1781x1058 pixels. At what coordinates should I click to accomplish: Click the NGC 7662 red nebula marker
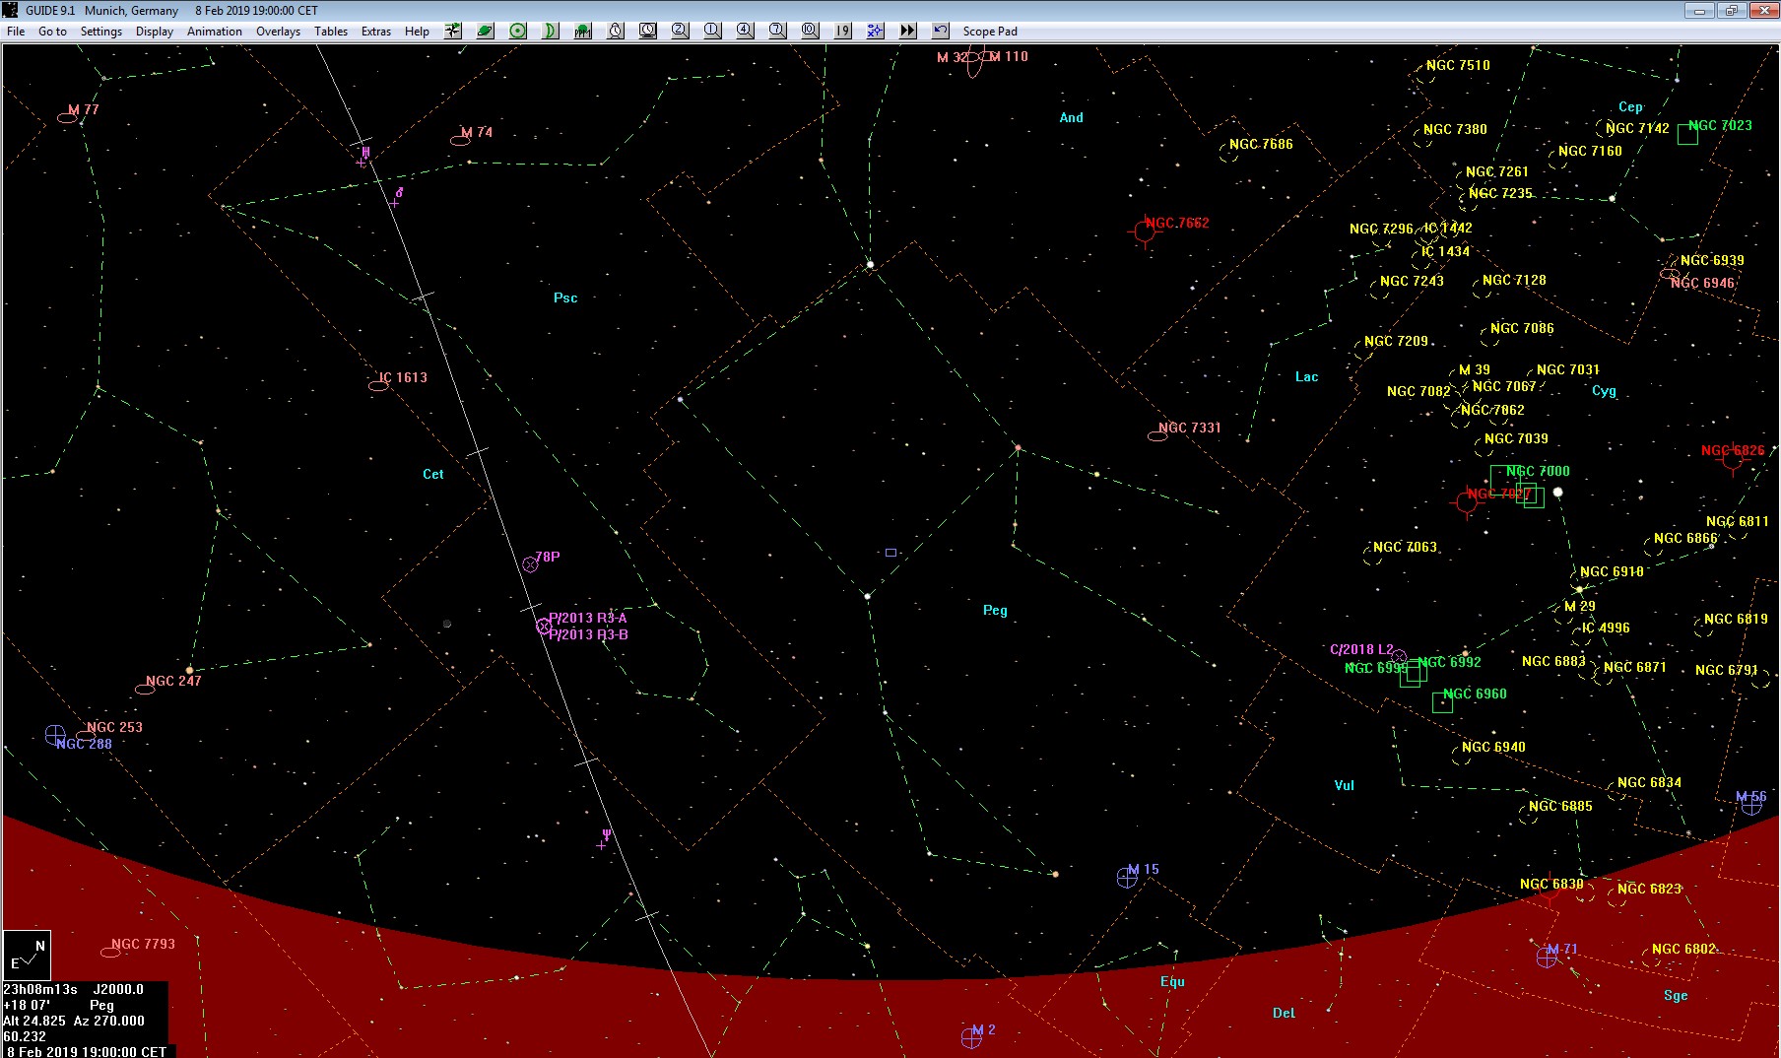click(x=1144, y=231)
